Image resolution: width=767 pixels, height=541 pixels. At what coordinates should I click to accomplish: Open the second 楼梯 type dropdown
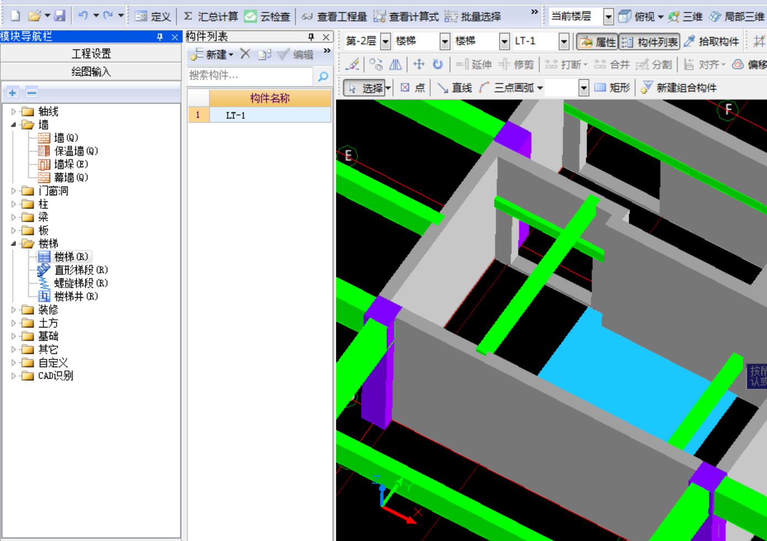coord(504,41)
